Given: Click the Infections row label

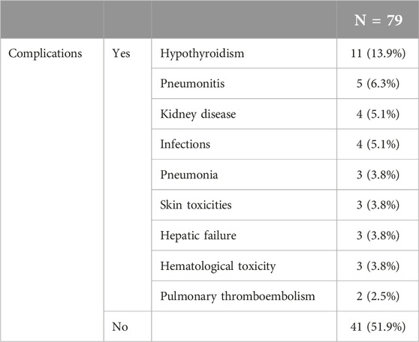Looking at the screenshot, I should coord(185,145).
